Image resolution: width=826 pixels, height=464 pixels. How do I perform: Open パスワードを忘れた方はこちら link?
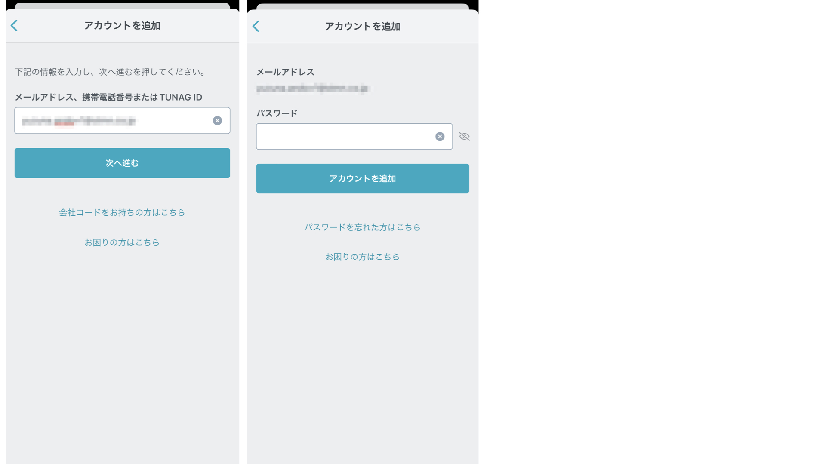point(363,227)
